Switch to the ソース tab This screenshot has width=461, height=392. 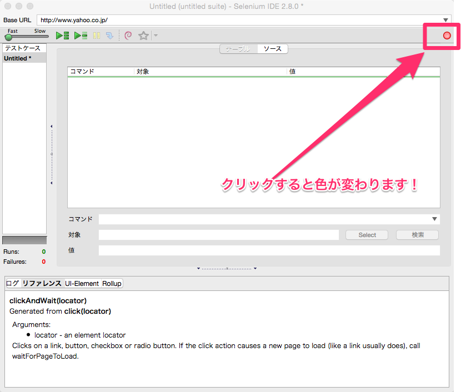point(273,49)
